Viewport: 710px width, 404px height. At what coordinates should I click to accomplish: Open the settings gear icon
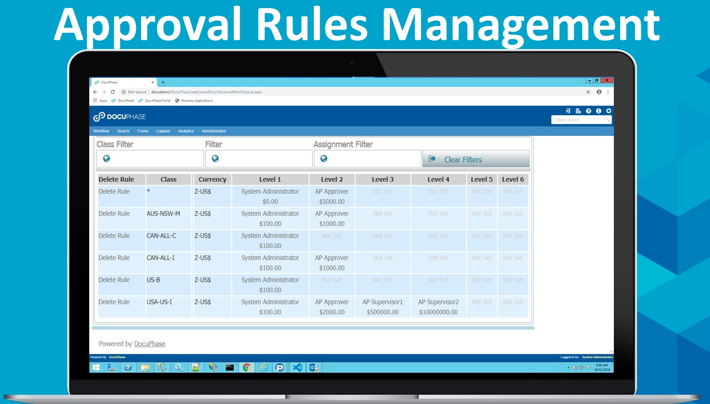[x=609, y=110]
